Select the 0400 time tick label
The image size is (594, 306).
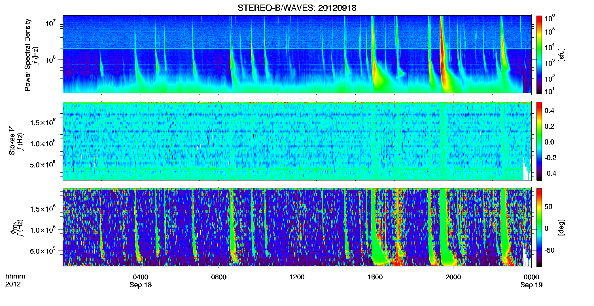(x=141, y=277)
